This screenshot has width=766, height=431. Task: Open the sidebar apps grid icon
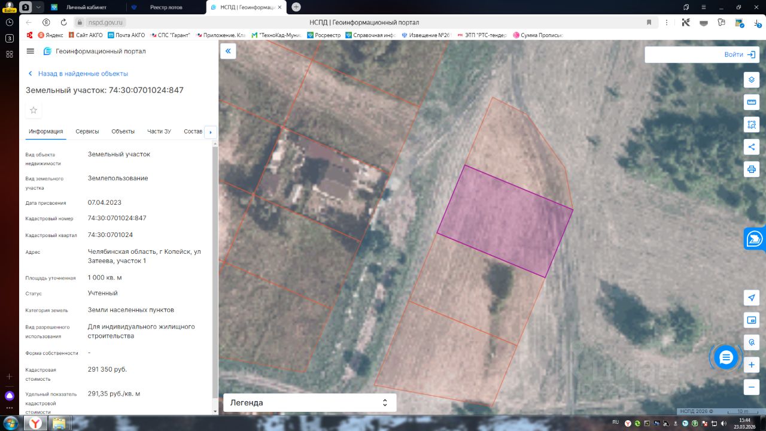click(x=10, y=54)
